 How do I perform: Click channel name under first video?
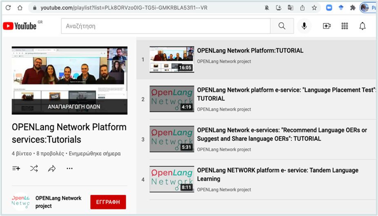click(224, 62)
